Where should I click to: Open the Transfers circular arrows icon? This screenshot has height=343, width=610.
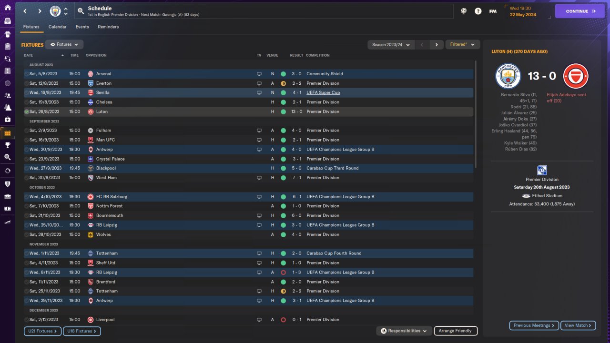[x=7, y=171]
